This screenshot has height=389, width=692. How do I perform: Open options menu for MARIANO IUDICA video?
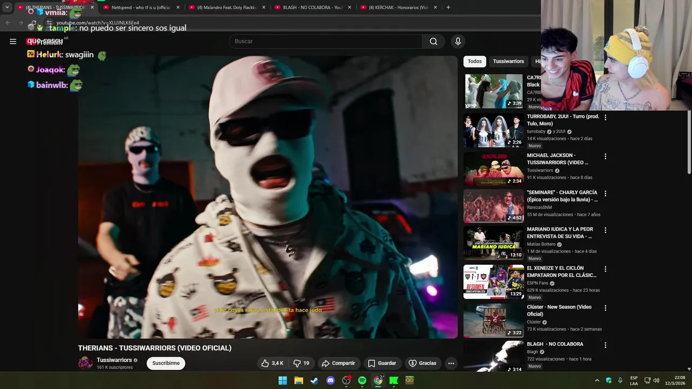coord(605,230)
